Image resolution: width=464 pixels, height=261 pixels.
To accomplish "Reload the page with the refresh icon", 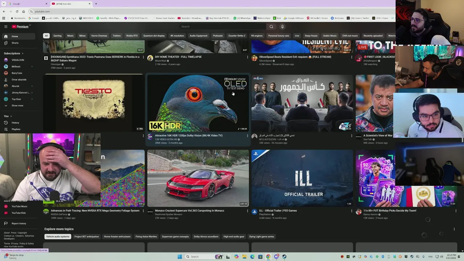I will point(17,11).
